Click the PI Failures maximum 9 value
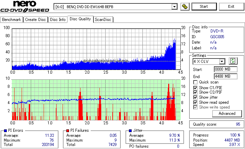The width and height of the screenshot is (245, 149). [115, 140]
